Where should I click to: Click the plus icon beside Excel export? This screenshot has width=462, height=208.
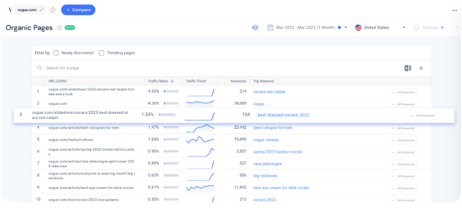(421, 68)
